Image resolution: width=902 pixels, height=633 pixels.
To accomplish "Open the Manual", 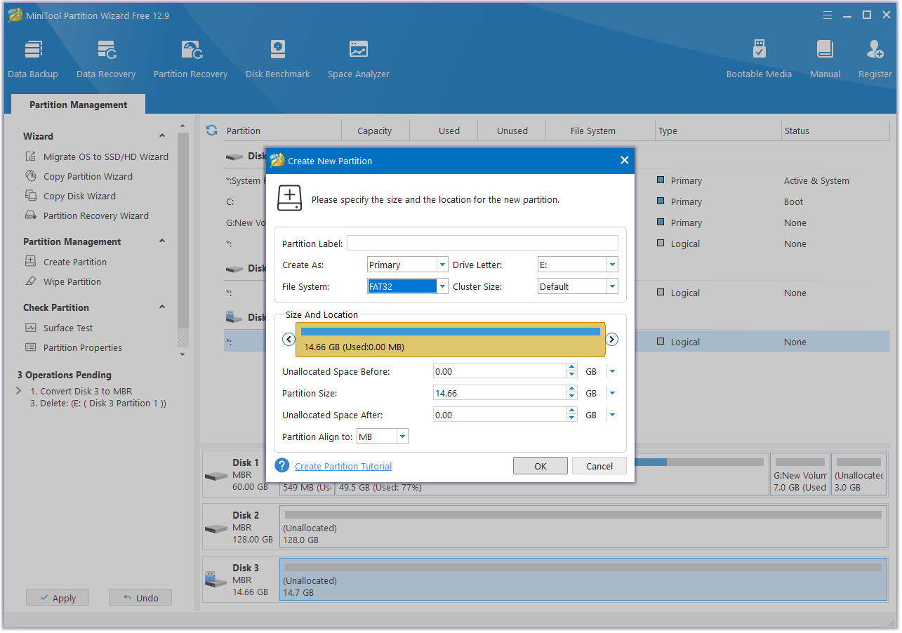I will pos(825,60).
